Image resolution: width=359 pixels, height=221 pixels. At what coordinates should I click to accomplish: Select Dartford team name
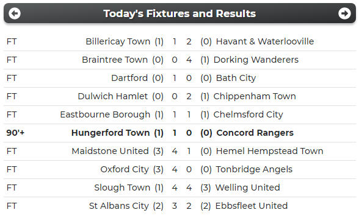pos(129,78)
